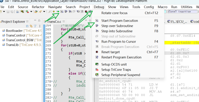The image size is (199, 102).
Task: Open the Project menu
Action: point(85,7)
